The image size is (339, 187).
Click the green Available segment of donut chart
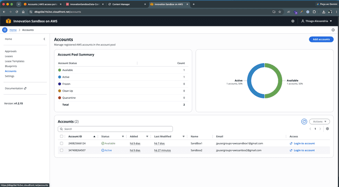(279, 81)
